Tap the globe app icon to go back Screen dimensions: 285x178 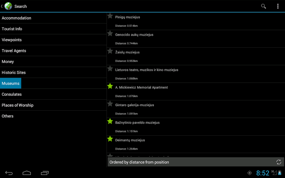click(x=8, y=6)
